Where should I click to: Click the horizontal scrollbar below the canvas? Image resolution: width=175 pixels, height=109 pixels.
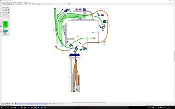click(x=89, y=102)
